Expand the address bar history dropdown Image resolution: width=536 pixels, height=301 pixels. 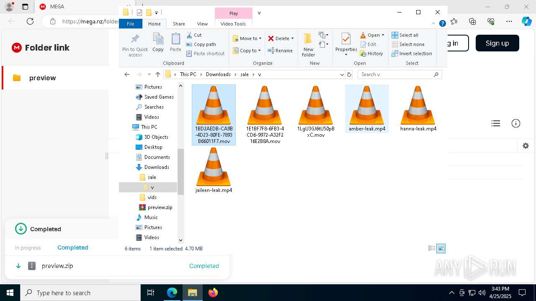coord(342,74)
